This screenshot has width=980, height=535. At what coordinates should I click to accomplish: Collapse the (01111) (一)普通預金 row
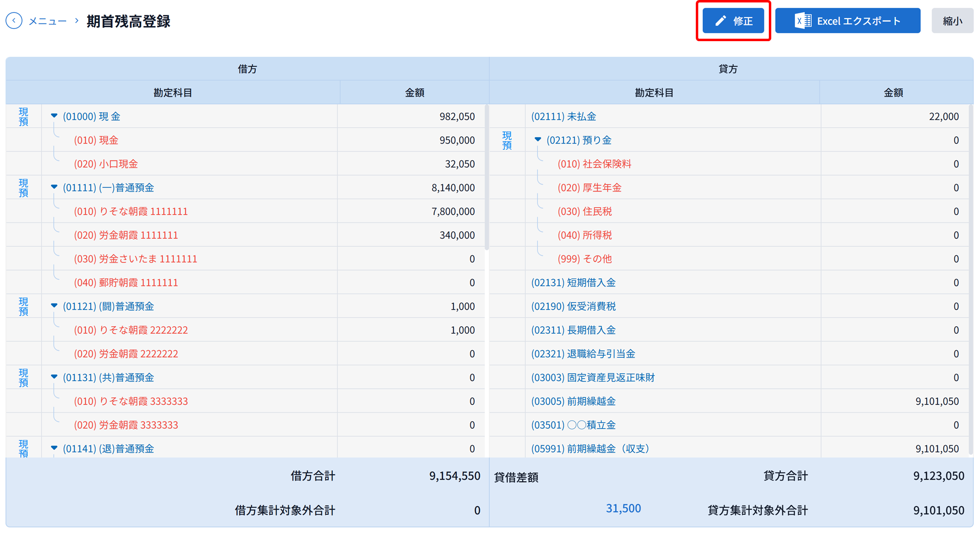pyautogui.click(x=54, y=187)
